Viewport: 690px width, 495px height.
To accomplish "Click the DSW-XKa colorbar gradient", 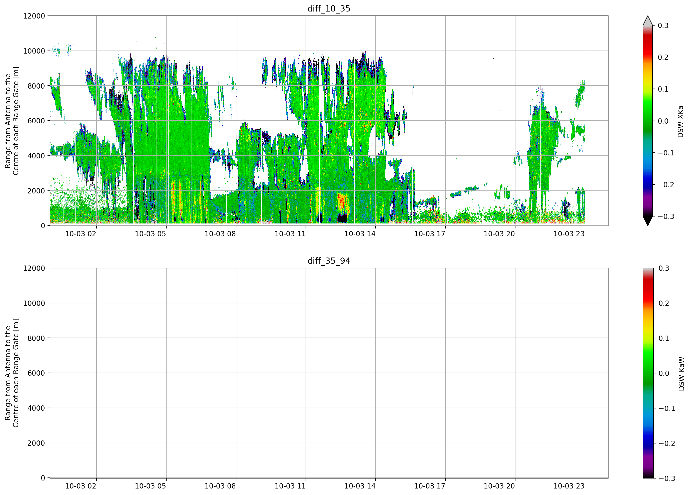I will point(648,121).
